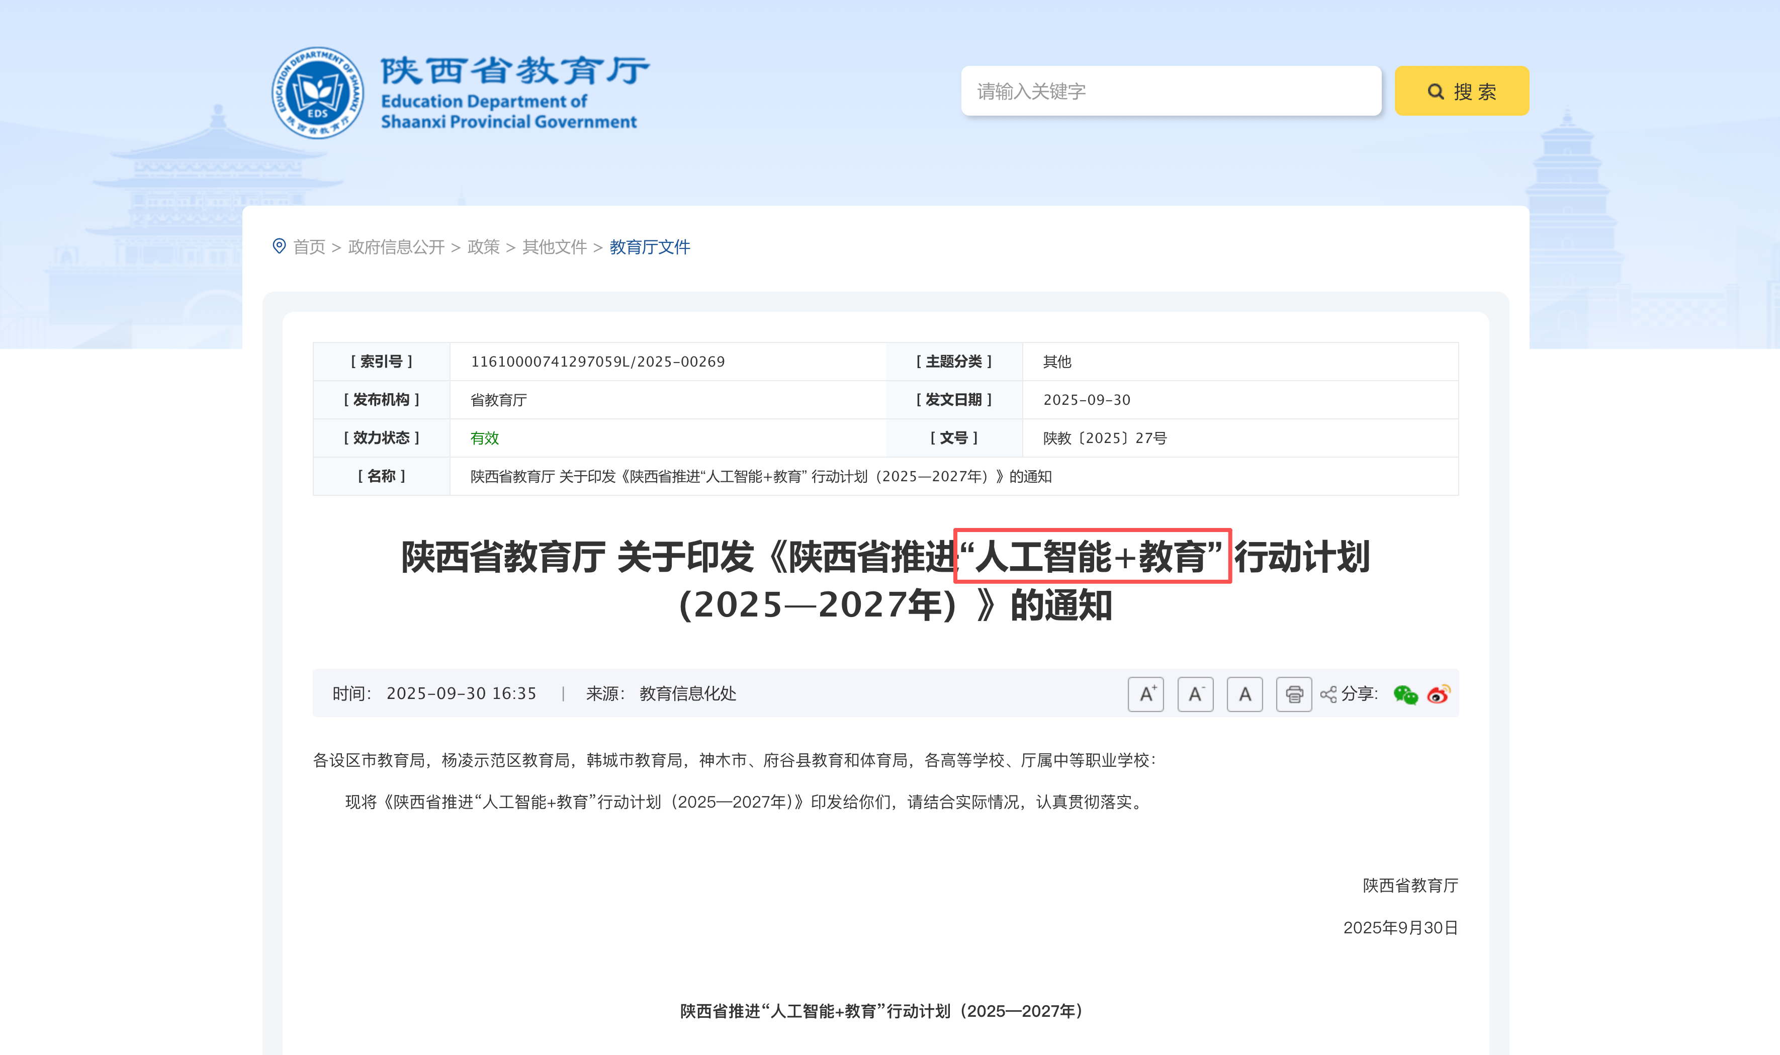Go to 首页 in the breadcrumb

click(x=309, y=247)
